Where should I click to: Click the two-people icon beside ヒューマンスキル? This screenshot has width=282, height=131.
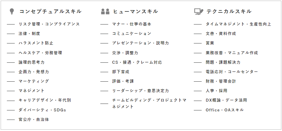105,11
